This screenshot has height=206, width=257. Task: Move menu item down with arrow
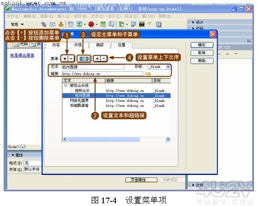104,58
